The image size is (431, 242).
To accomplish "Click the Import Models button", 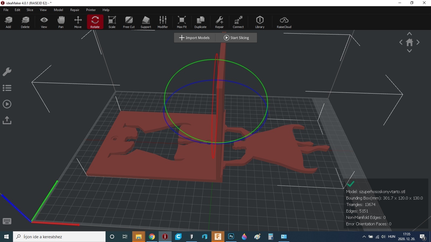I will [x=194, y=38].
